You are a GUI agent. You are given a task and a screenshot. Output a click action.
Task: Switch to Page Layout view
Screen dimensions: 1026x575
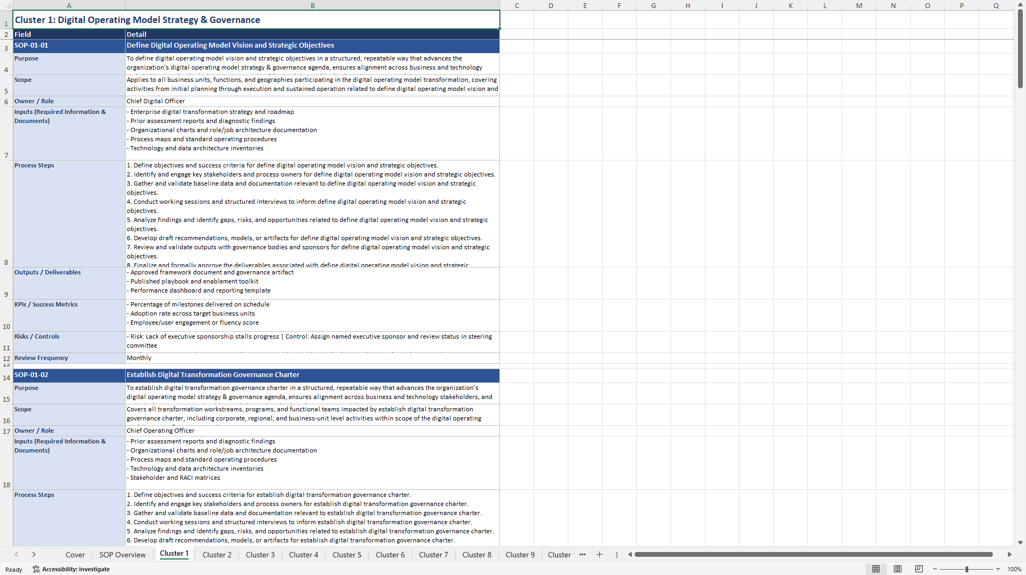point(898,569)
